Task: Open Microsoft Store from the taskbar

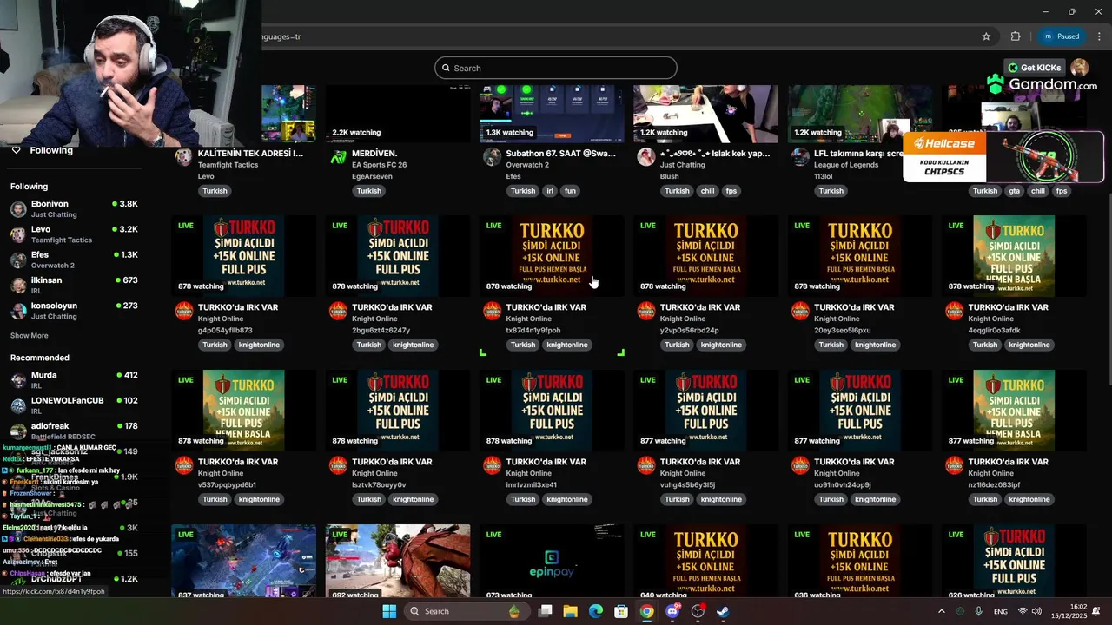Action: pos(621,611)
